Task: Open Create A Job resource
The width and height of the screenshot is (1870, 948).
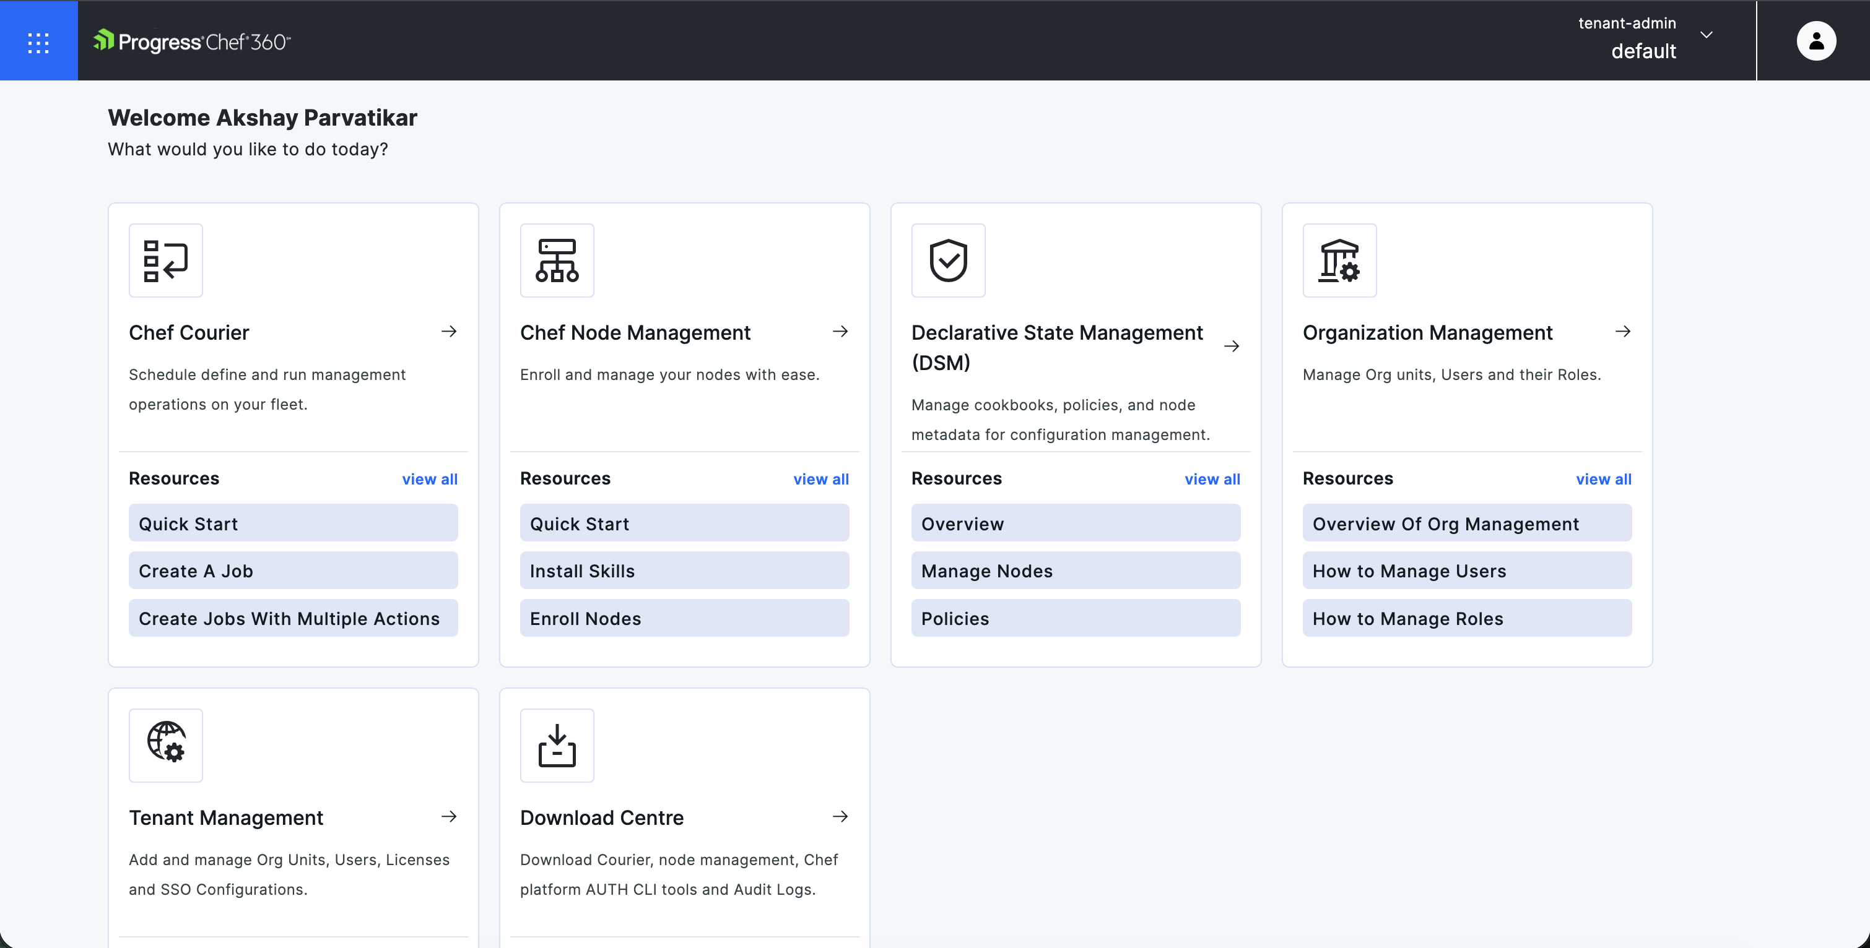Action: [x=292, y=571]
